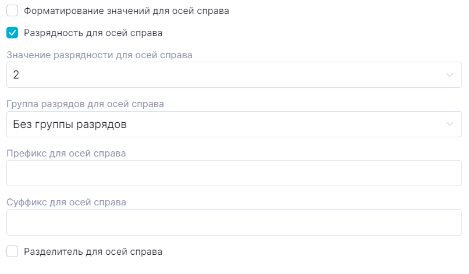Click the Разрядность для осей справа label text
The image size is (469, 274).
tap(93, 33)
